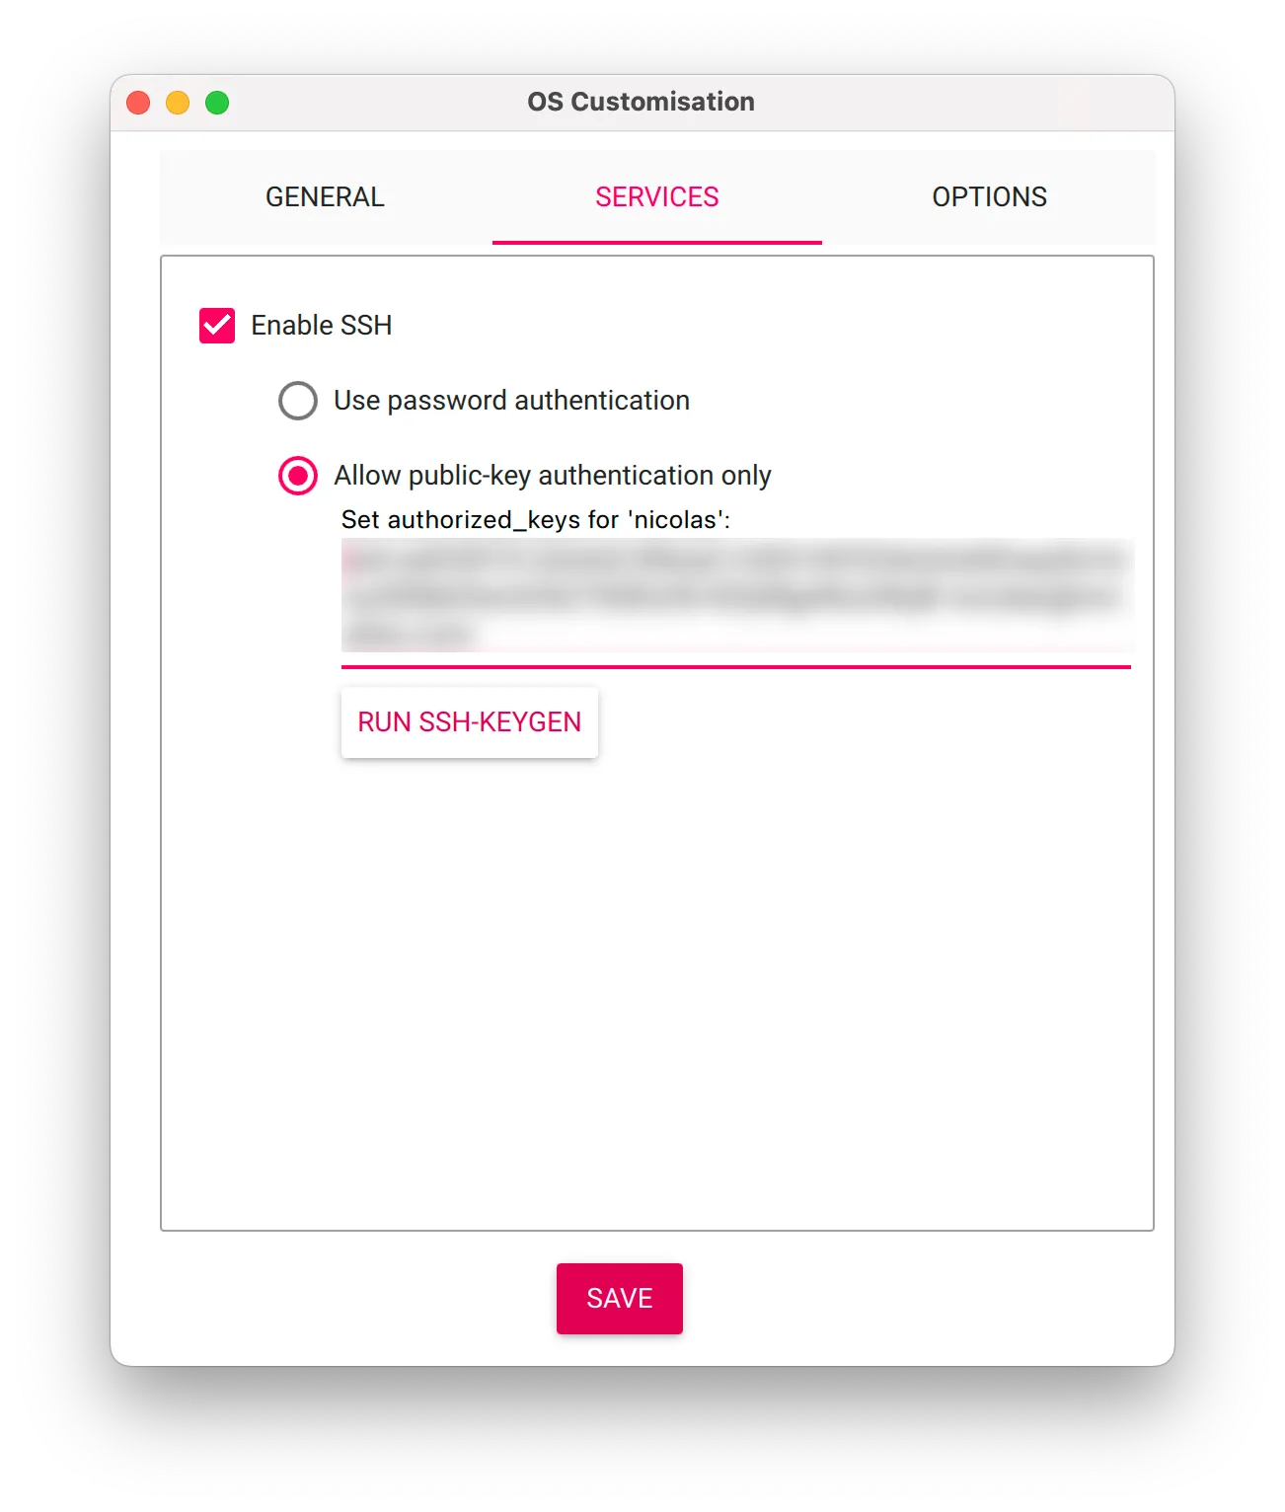Image resolution: width=1285 pixels, height=1512 pixels.
Task: Click the RUN SSH-KEYGEN button
Action: point(470,722)
